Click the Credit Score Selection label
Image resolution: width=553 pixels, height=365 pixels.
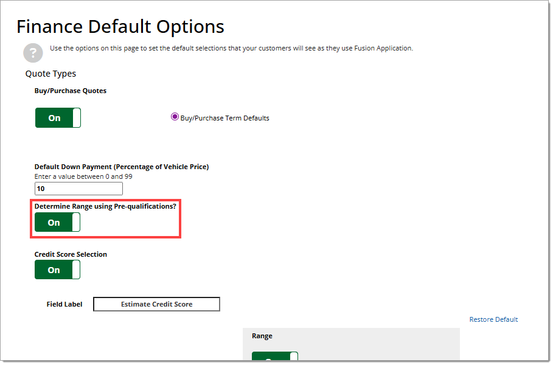click(x=71, y=254)
